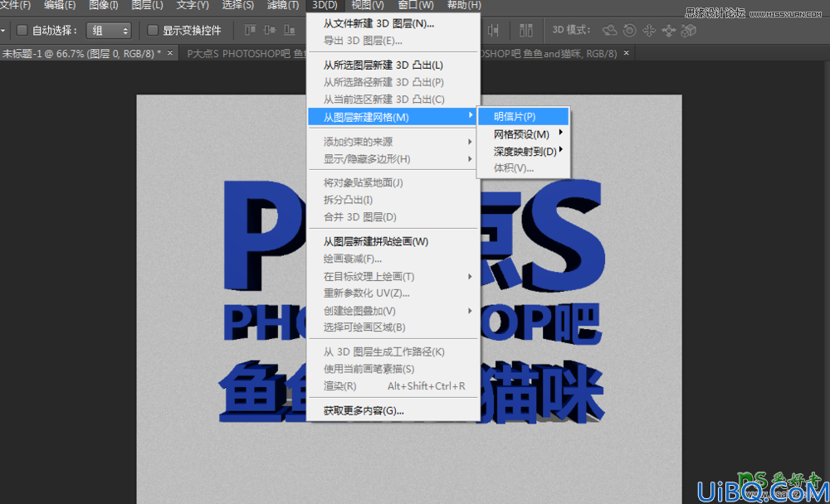This screenshot has width=830, height=504.
Task: Choose 合并 3D 图层(D)
Action: (x=393, y=217)
